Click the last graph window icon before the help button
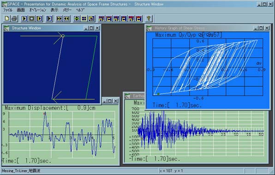Screen dimensions: 275x175 139,18
